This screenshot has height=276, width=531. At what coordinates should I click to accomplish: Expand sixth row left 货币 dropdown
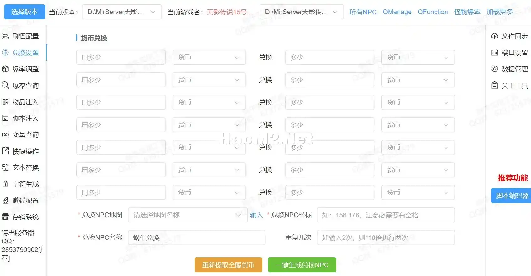tap(209, 170)
